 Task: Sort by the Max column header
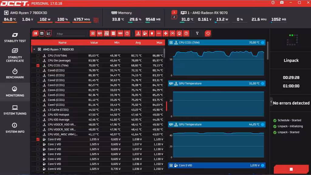pos(159,43)
